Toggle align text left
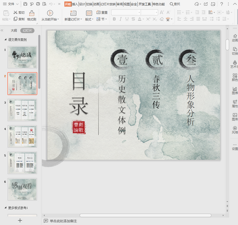 [x=179, y=19]
